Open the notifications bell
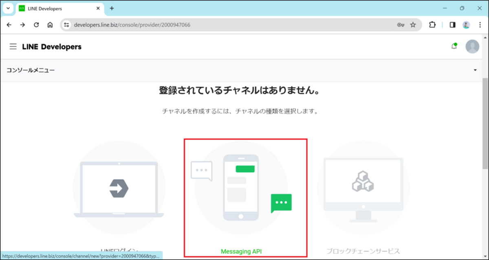 [x=454, y=46]
